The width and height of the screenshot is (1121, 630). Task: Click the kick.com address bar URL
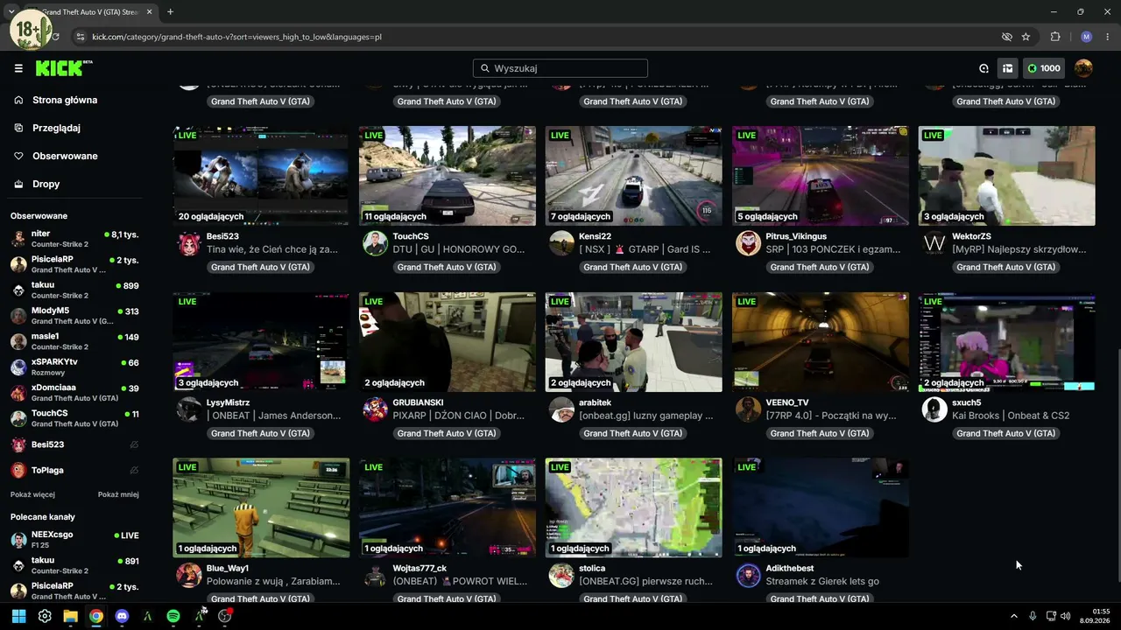click(x=236, y=37)
